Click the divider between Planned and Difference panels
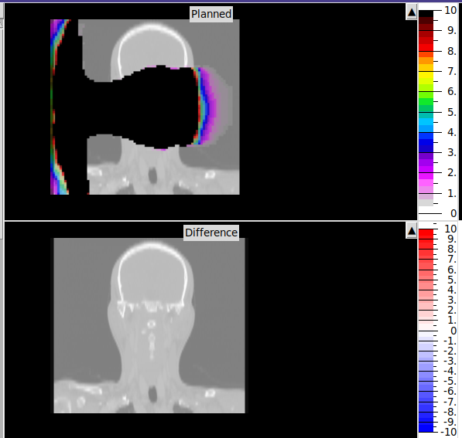 coord(210,221)
